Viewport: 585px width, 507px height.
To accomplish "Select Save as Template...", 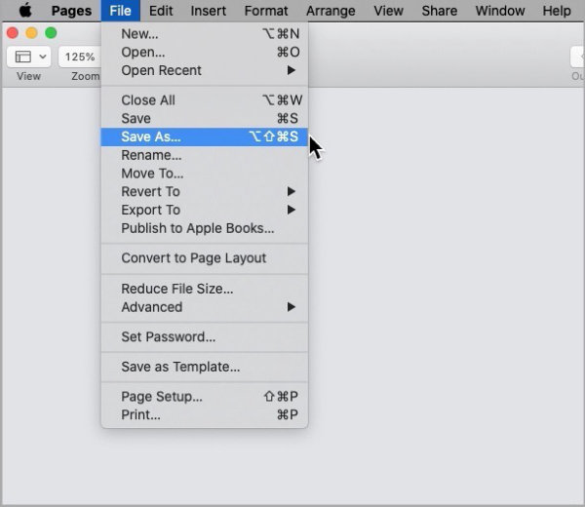I will (205, 367).
